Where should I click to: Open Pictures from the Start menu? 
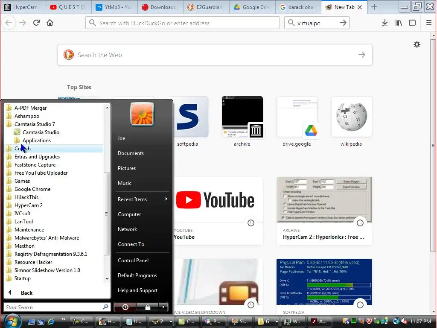pos(126,168)
